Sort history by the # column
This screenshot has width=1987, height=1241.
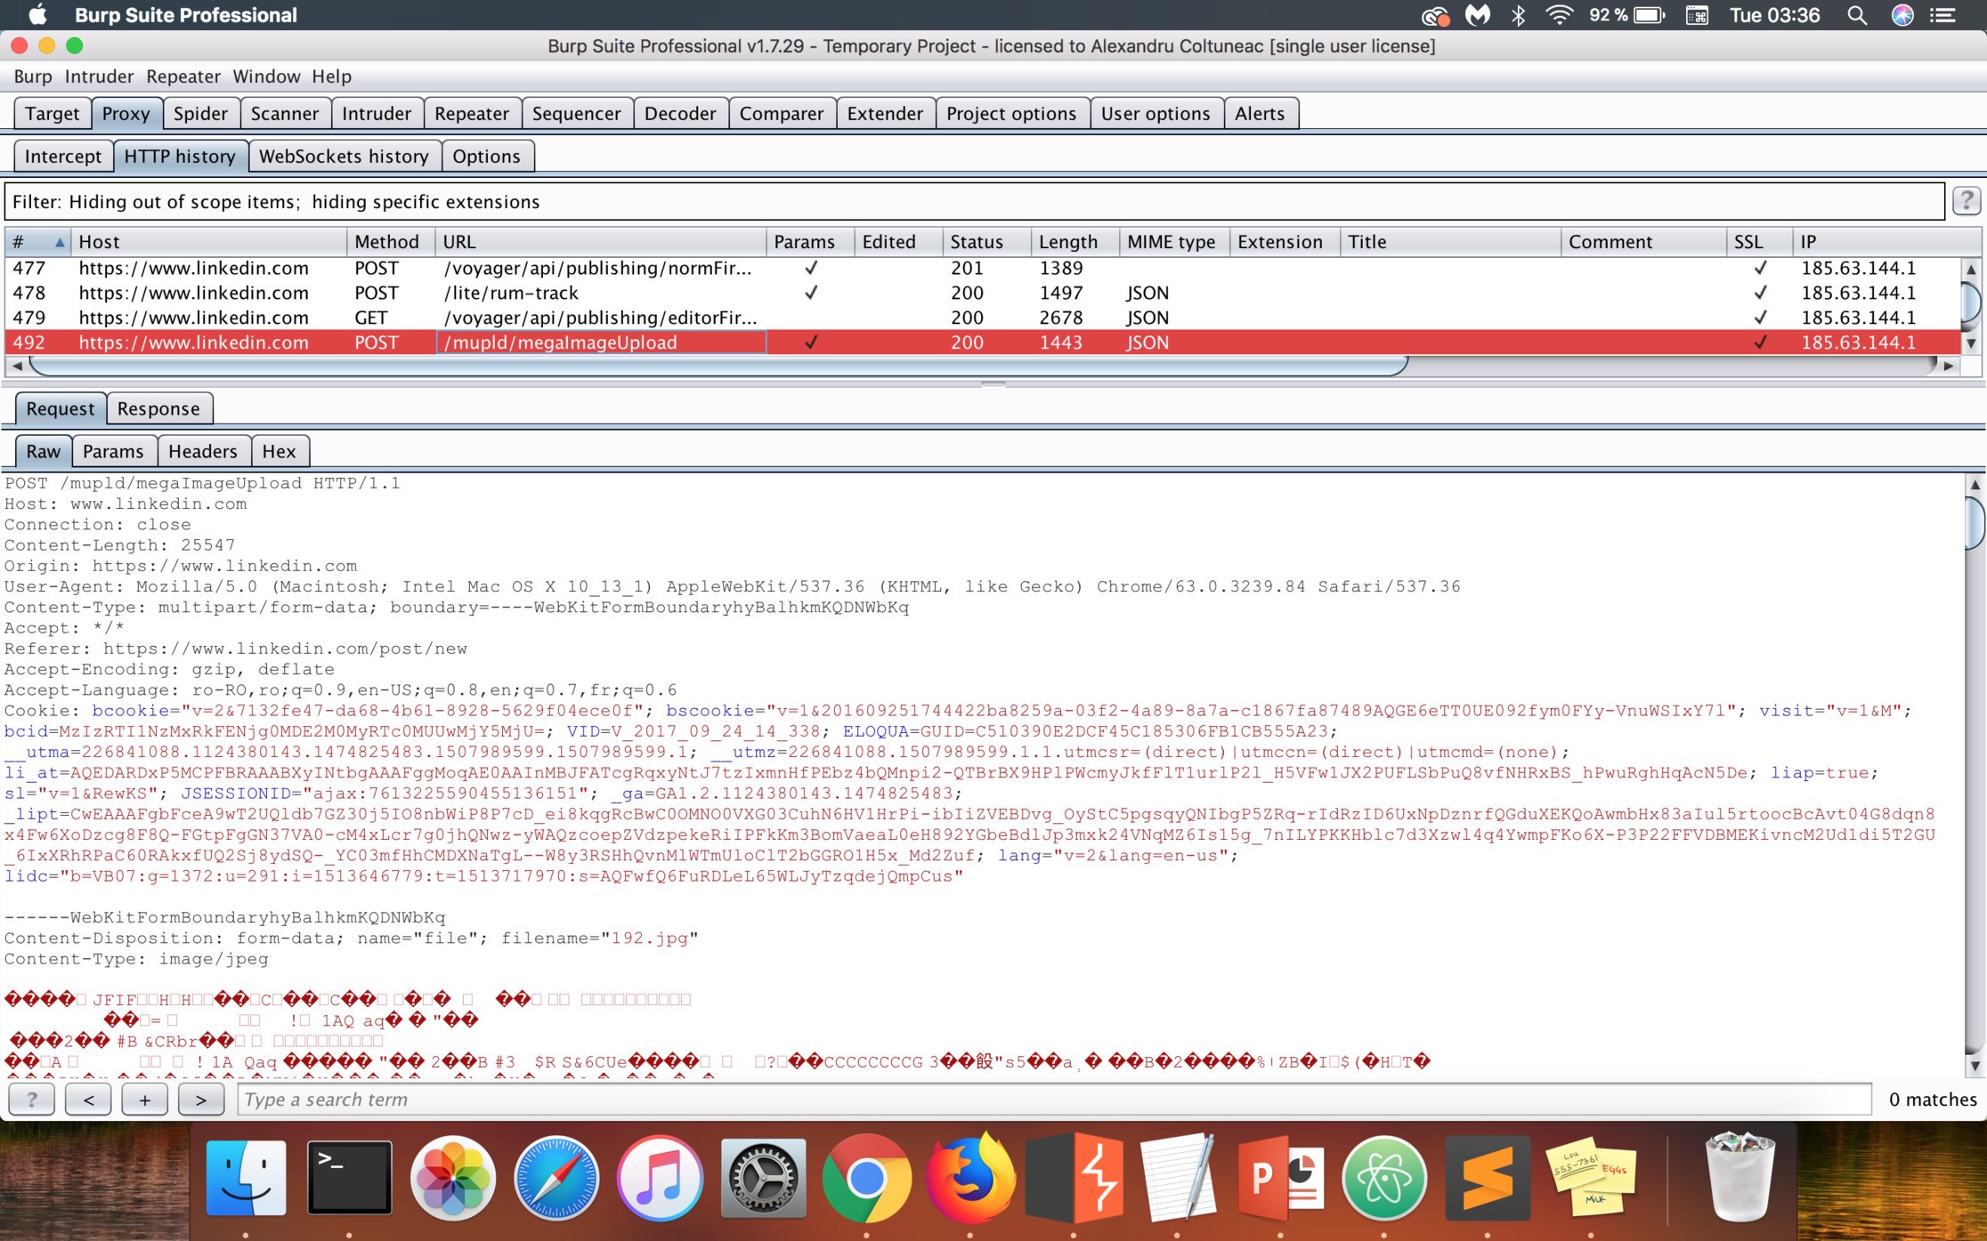point(37,242)
